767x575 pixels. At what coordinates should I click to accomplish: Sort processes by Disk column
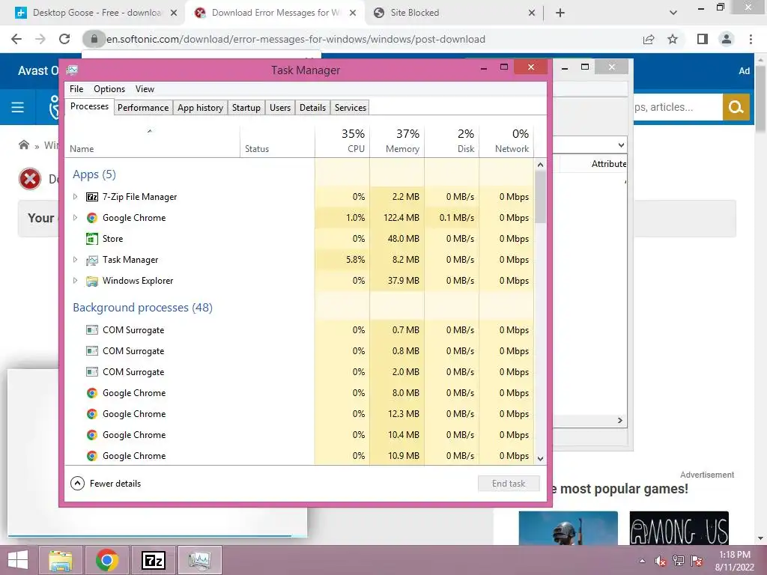click(x=452, y=141)
